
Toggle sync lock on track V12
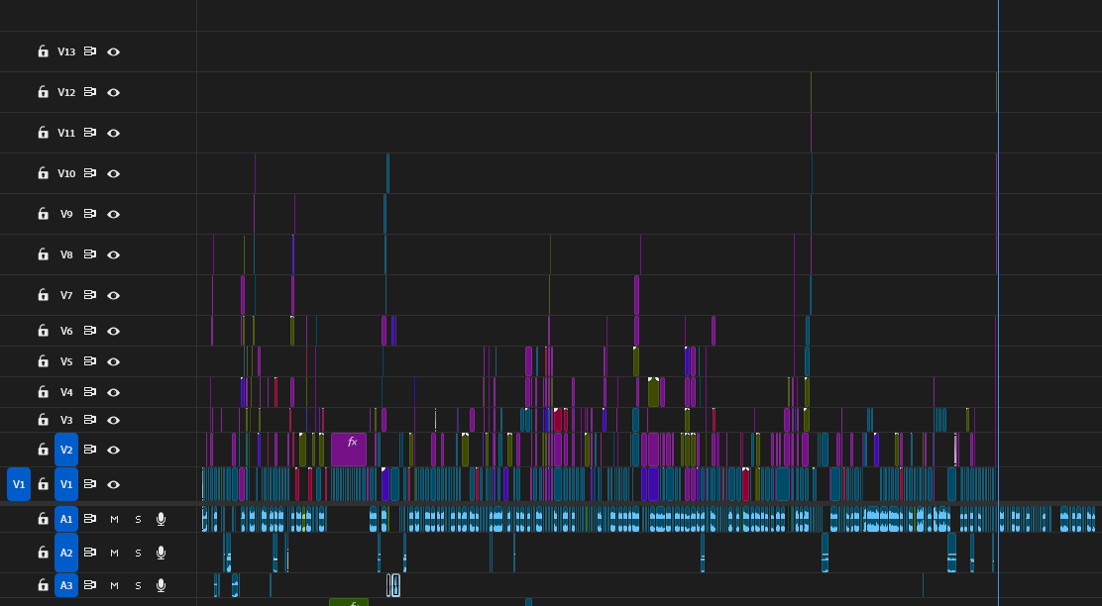90,92
